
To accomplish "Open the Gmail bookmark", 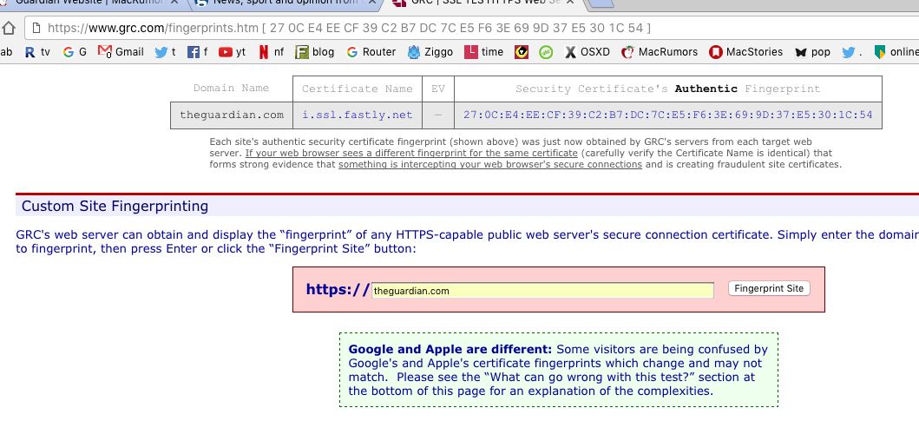I will 121,52.
